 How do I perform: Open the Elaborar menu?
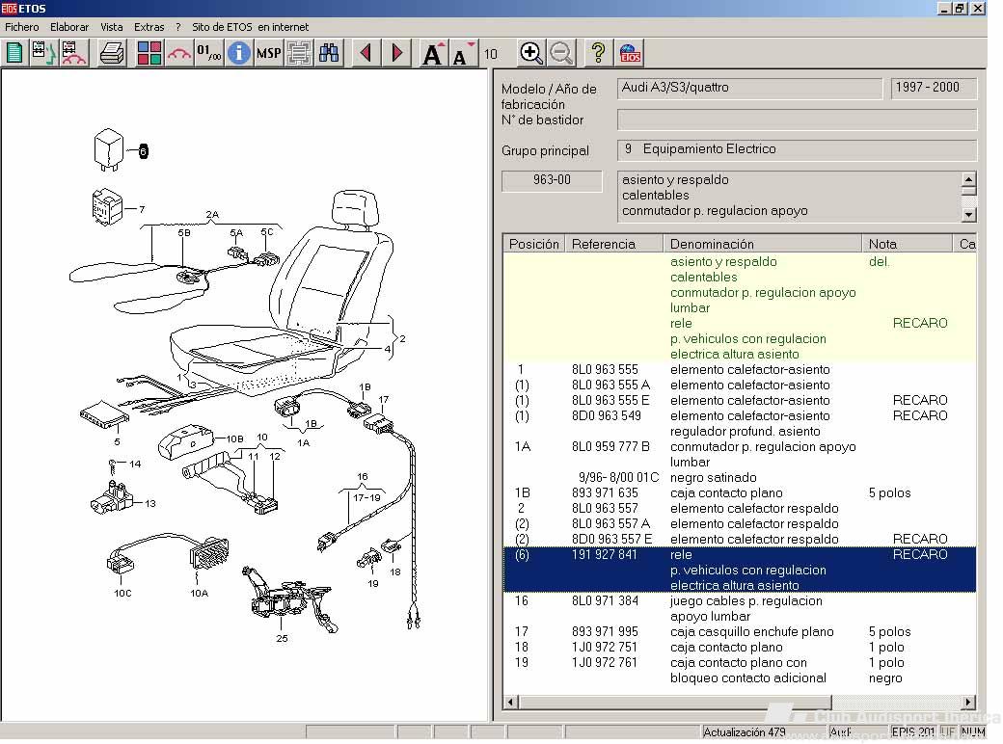pyautogui.click(x=69, y=27)
